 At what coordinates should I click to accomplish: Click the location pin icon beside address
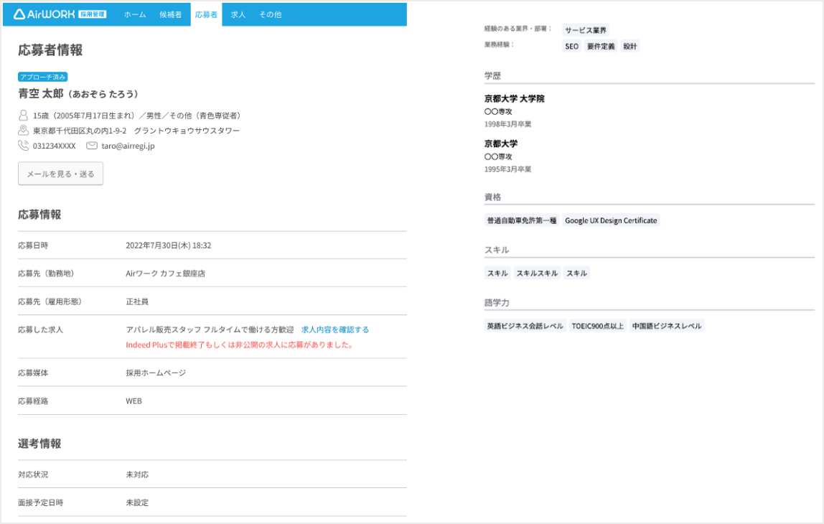[x=23, y=131]
